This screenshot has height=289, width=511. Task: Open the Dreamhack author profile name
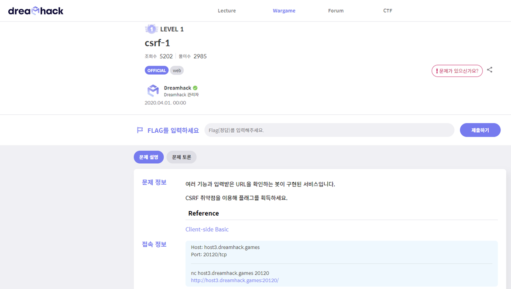tap(178, 88)
